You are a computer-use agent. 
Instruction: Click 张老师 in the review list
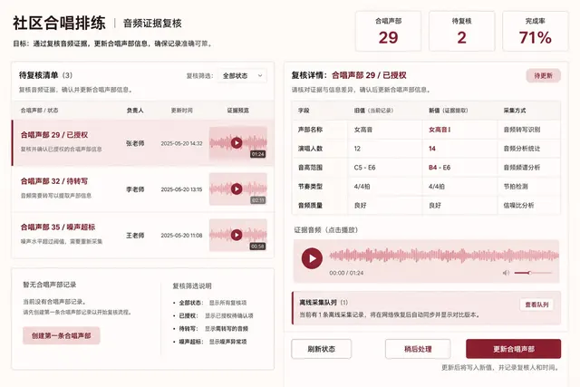135,143
